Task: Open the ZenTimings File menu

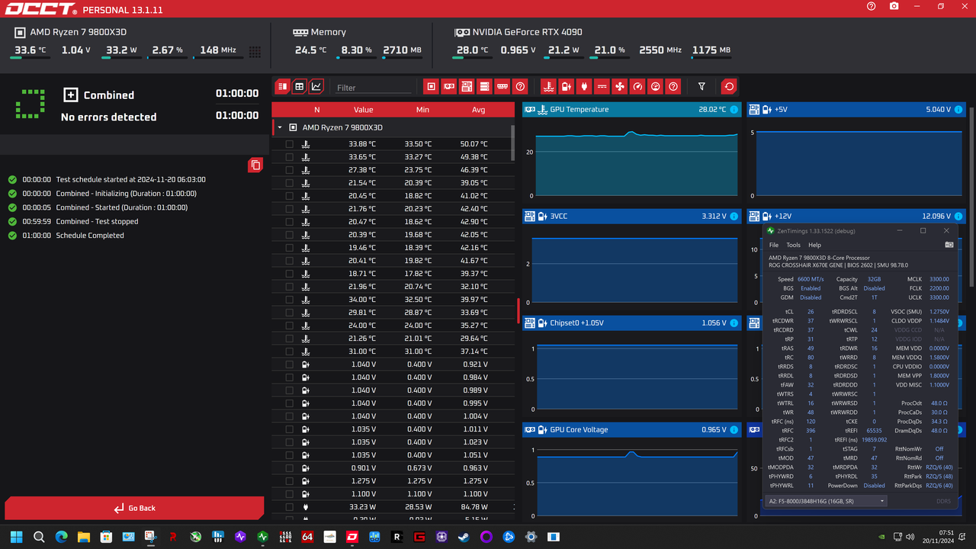Action: 774,245
